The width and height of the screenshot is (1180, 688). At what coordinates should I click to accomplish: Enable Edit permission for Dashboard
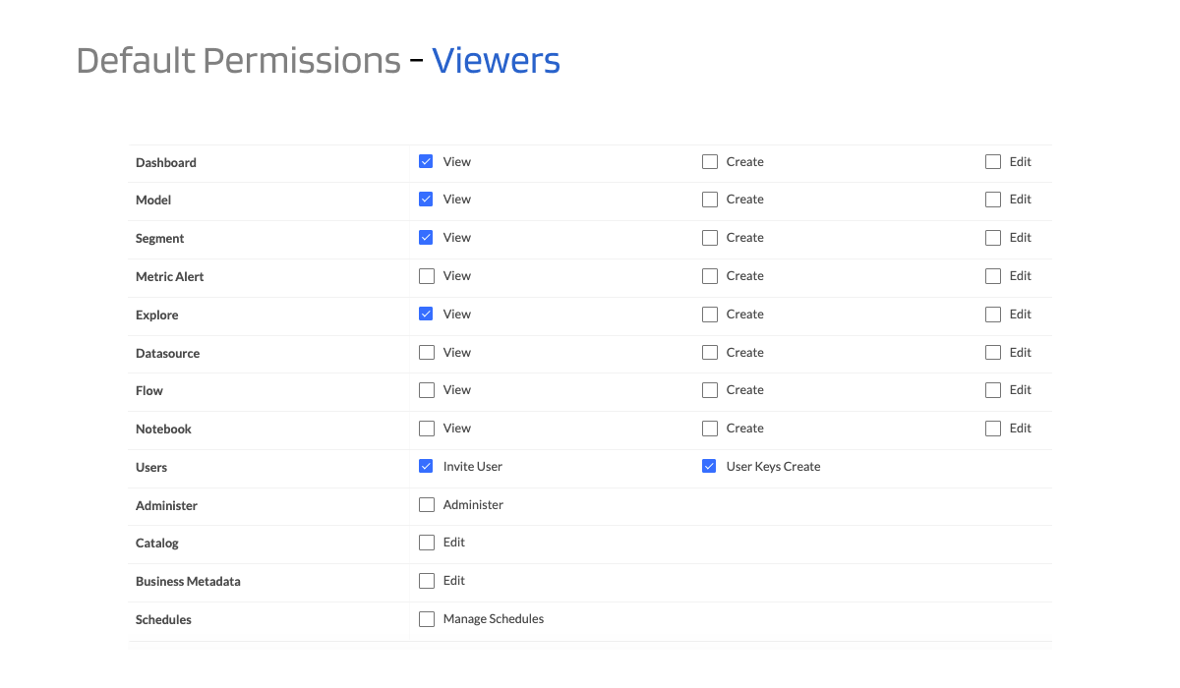click(992, 161)
